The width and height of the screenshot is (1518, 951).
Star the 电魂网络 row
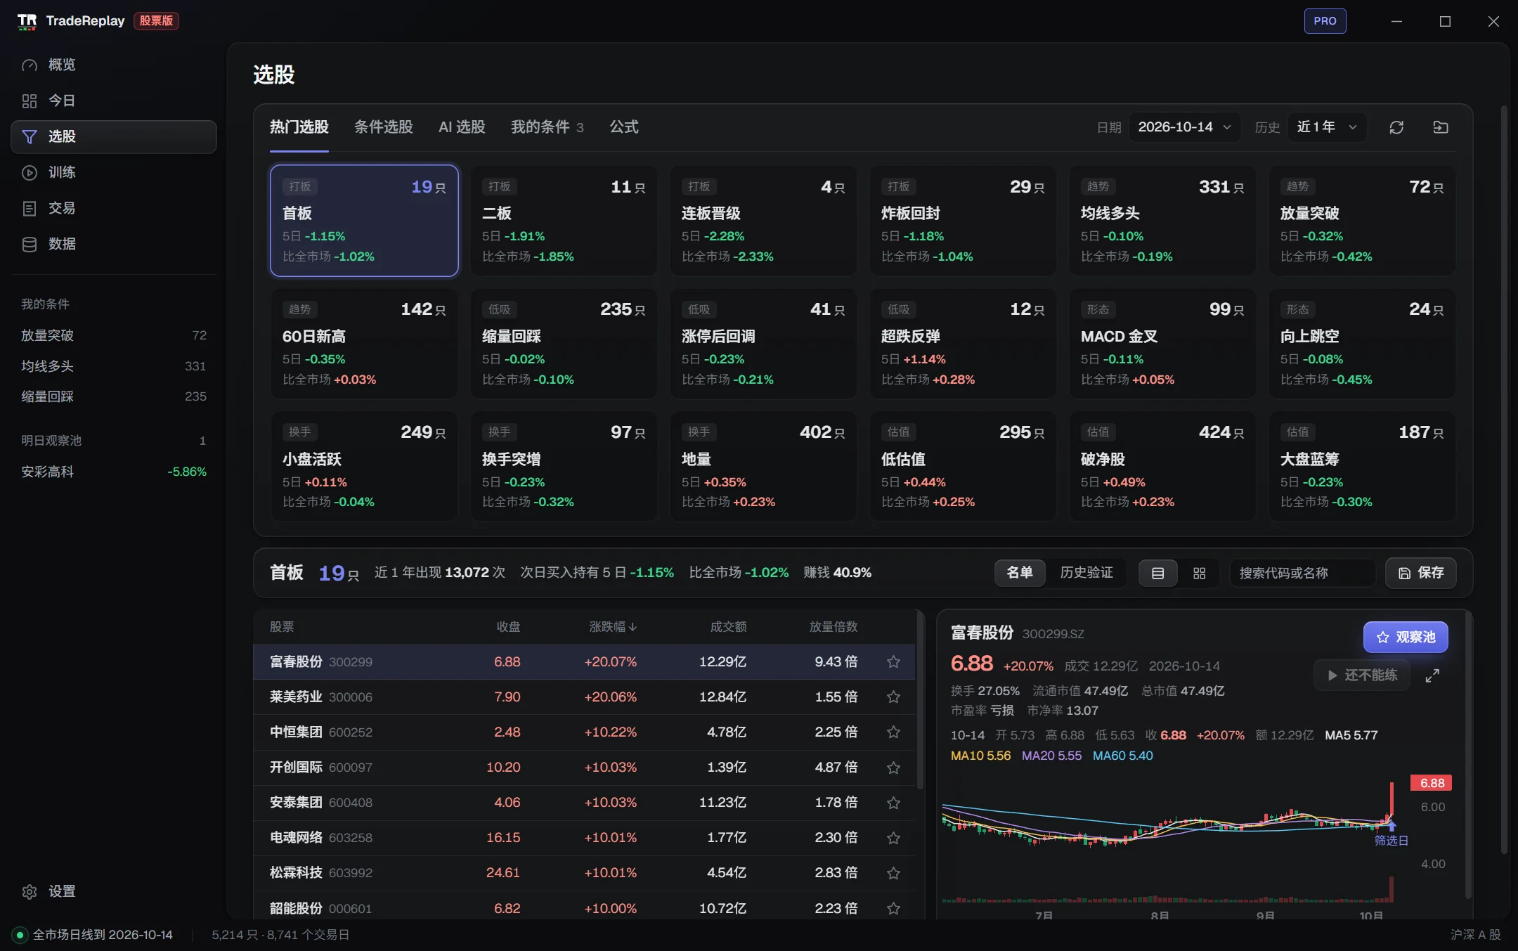click(893, 838)
